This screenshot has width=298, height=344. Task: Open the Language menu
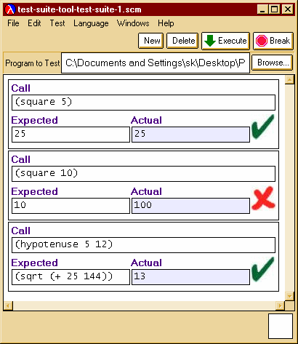pyautogui.click(x=91, y=23)
